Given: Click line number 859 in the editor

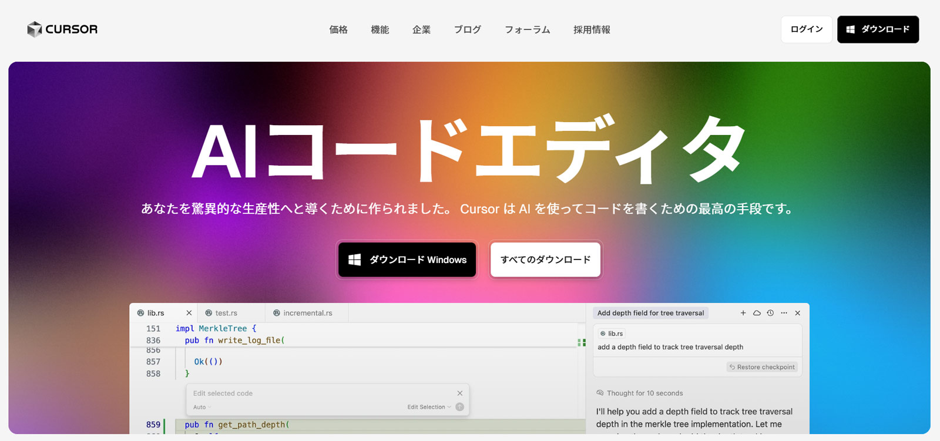Looking at the screenshot, I should (x=153, y=425).
